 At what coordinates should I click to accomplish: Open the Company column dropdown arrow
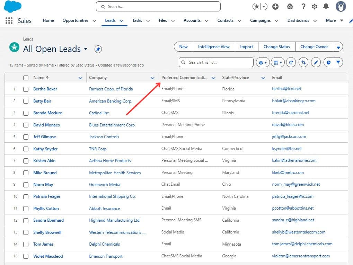point(152,78)
